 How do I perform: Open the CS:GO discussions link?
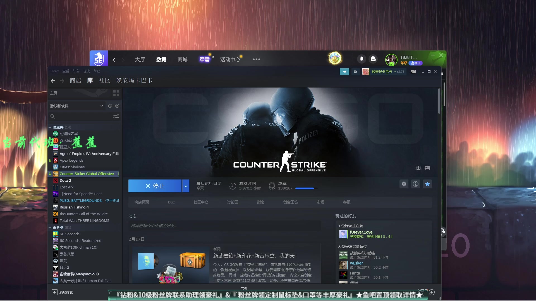[x=233, y=202]
